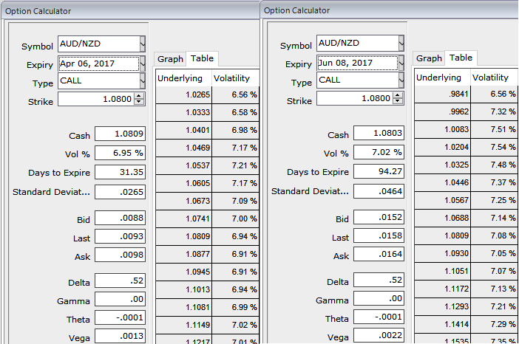Image resolution: width=519 pixels, height=344 pixels.
Task: Select row with underlying .9962
Action: pyautogui.click(x=466, y=111)
